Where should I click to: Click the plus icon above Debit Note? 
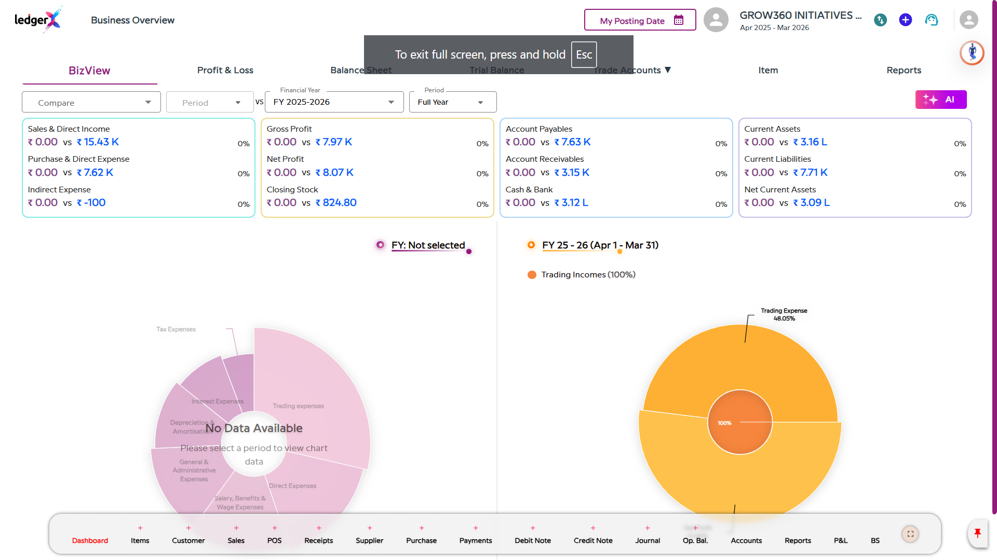pyautogui.click(x=533, y=528)
